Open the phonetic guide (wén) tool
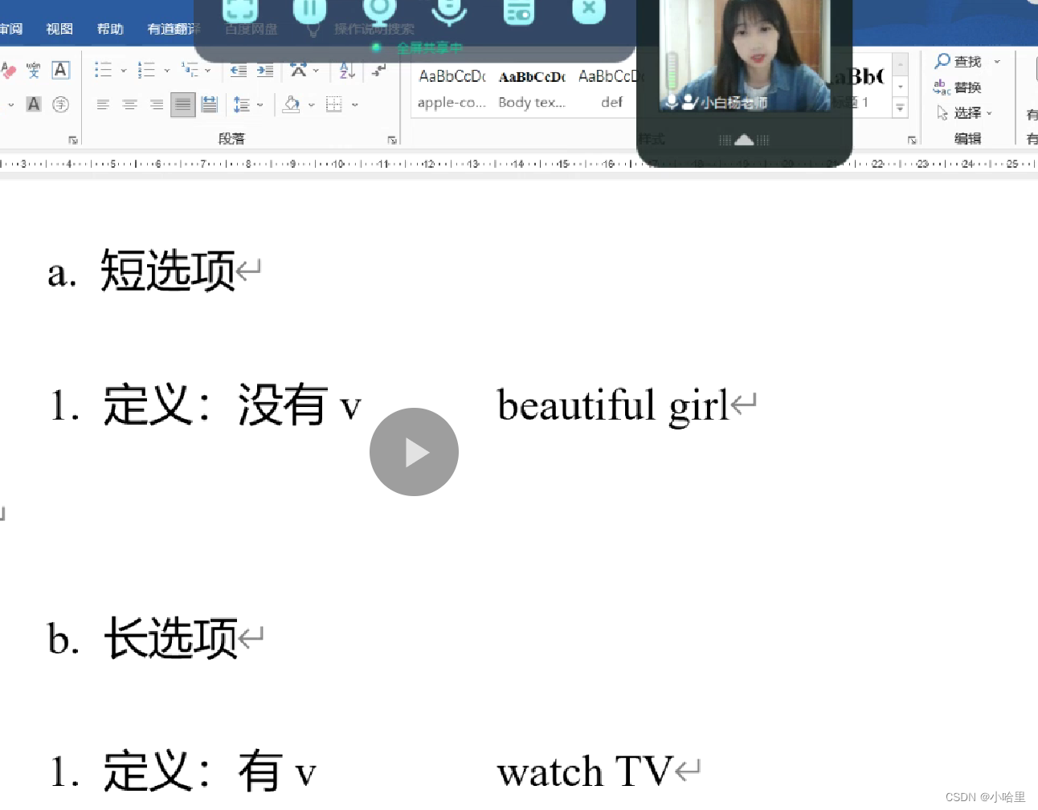Screen dimensions: 1038x810 [34, 70]
